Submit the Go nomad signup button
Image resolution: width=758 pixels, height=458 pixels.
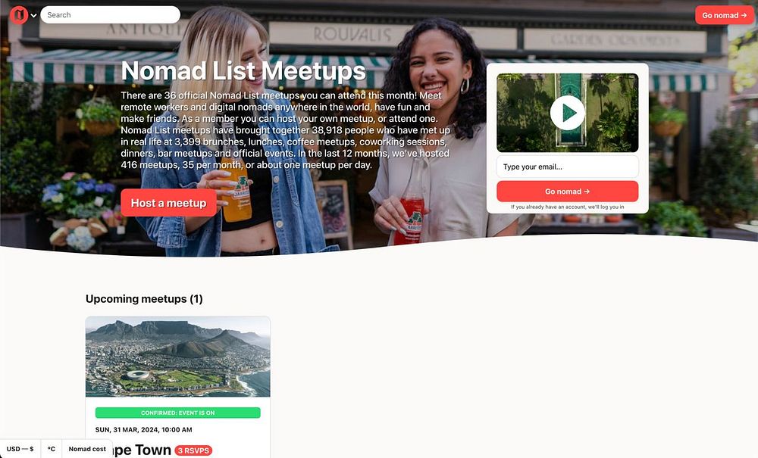pos(568,192)
